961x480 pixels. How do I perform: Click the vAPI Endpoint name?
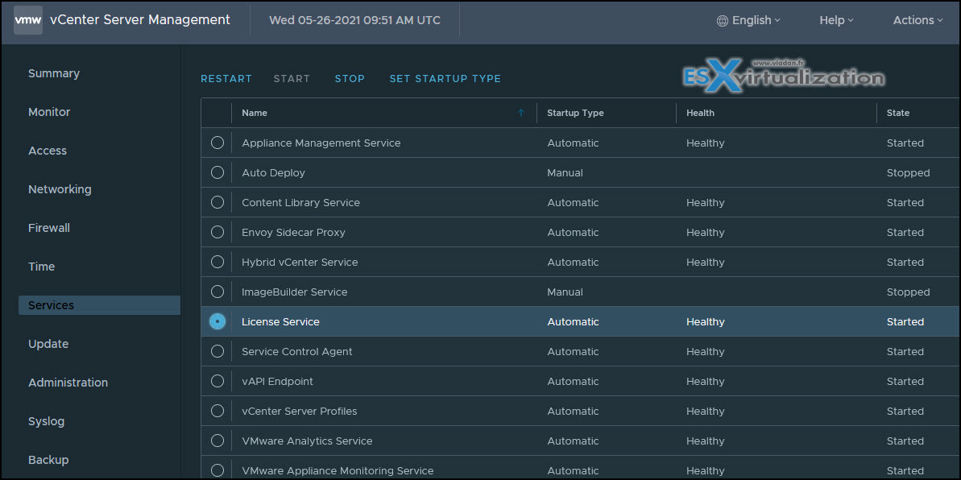(x=278, y=381)
